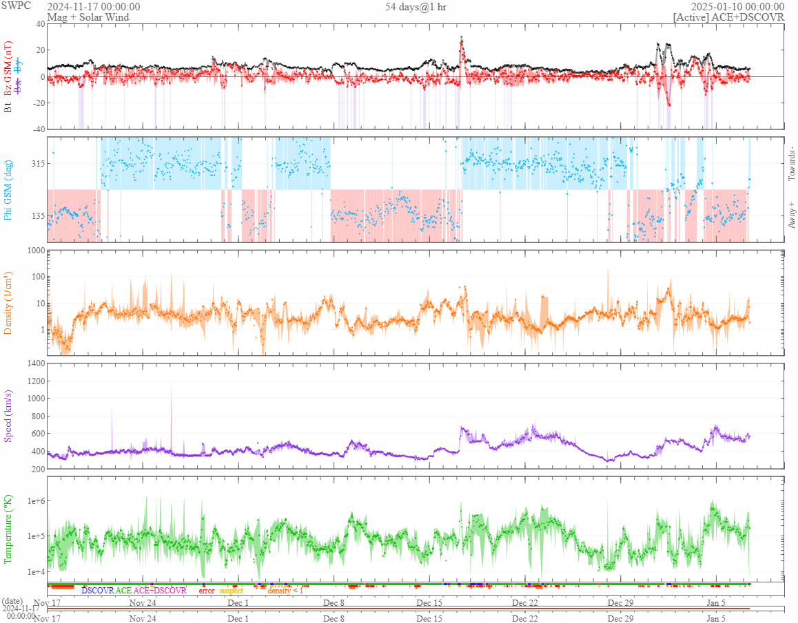Select the end date 2025-01-10 00:00:00

[737, 7]
